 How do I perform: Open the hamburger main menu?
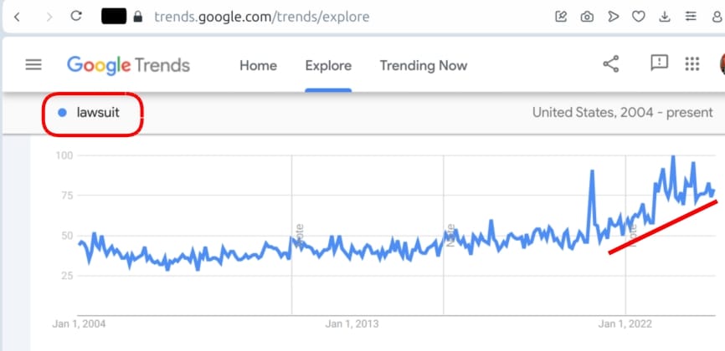(33, 65)
